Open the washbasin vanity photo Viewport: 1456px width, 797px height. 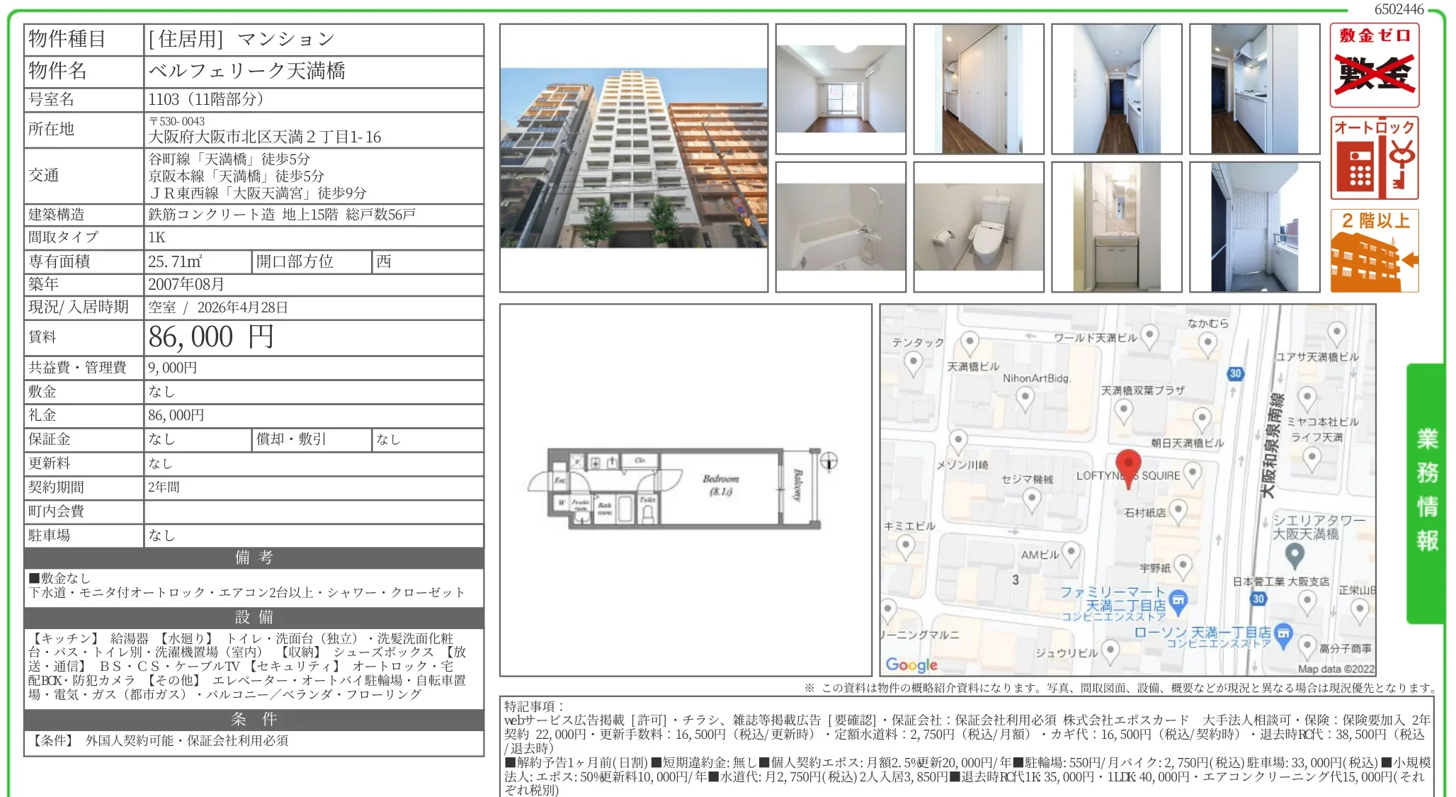click(1117, 227)
